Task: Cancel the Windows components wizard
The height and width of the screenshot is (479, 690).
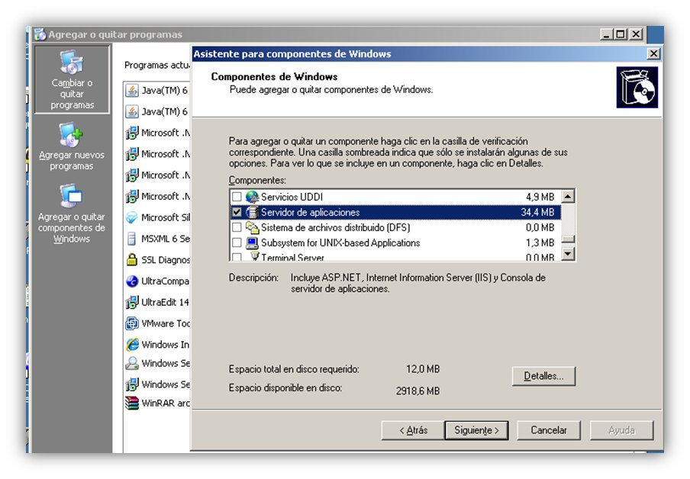Action: pos(548,430)
